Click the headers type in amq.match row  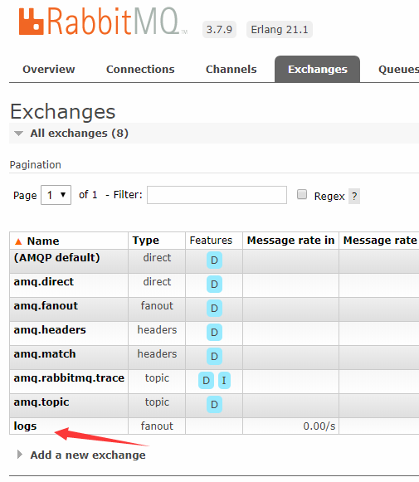point(157,353)
